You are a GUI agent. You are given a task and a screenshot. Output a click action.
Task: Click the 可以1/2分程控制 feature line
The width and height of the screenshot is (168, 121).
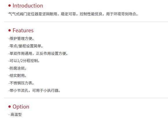pyautogui.click(x=24, y=61)
